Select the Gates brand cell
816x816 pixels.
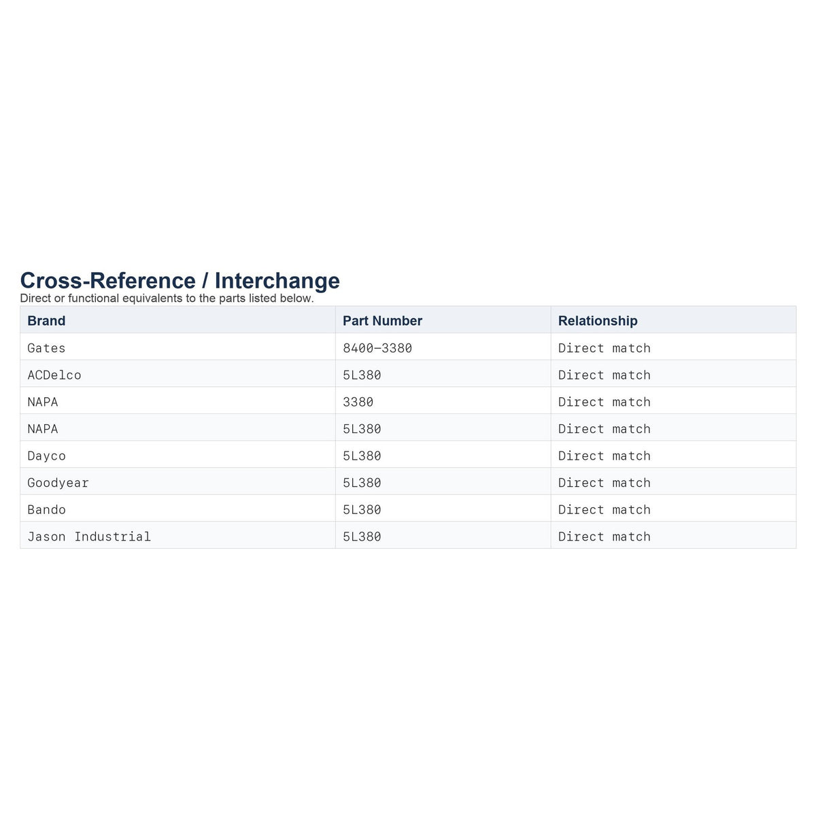[x=177, y=347]
